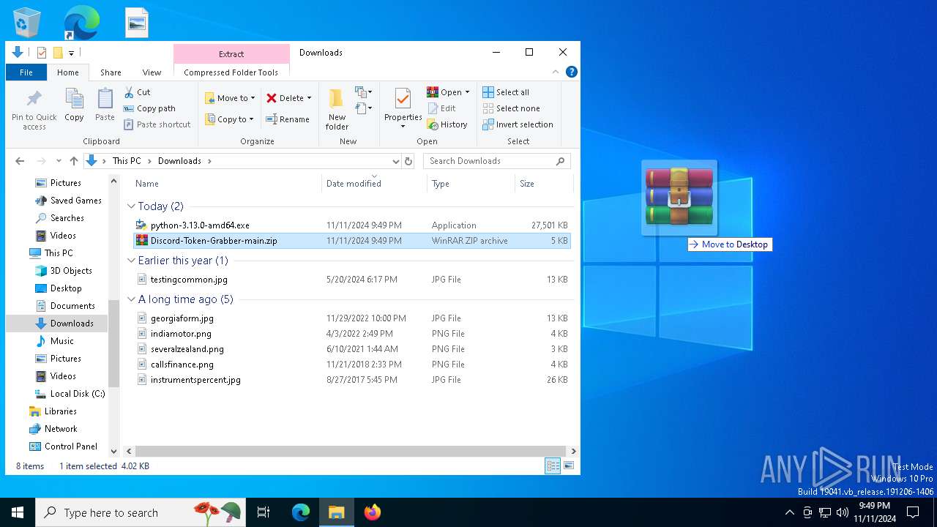
Task: Sort by Size column header
Action: coord(544,184)
